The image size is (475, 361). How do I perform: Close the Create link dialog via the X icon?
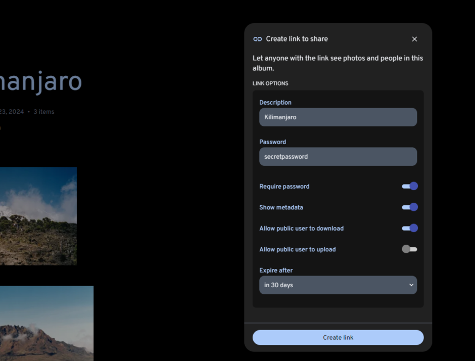414,39
